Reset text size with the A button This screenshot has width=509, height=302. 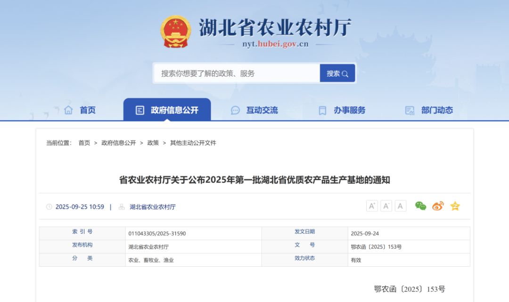point(400,206)
